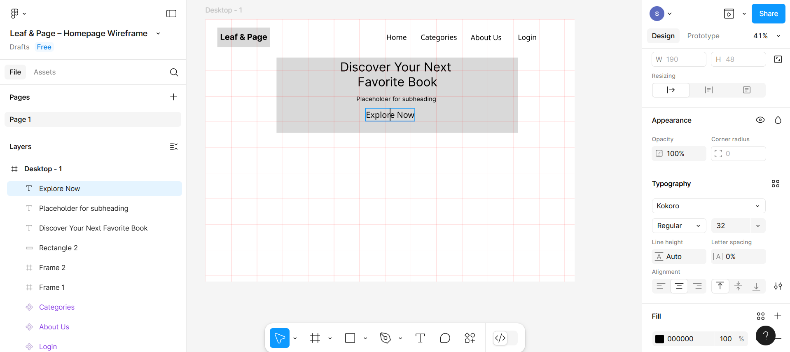
Task: Click the Share button
Action: tap(768, 14)
